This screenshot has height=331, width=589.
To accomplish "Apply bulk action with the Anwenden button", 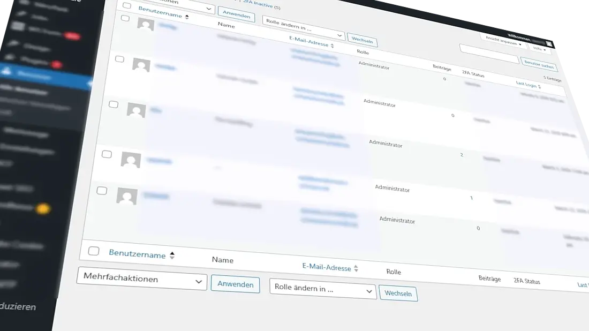I will click(x=236, y=284).
